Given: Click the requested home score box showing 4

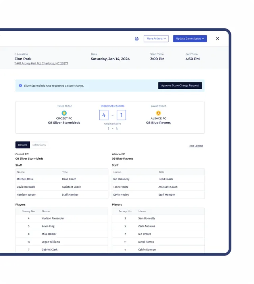Looking at the screenshot, I should pyautogui.click(x=104, y=115).
